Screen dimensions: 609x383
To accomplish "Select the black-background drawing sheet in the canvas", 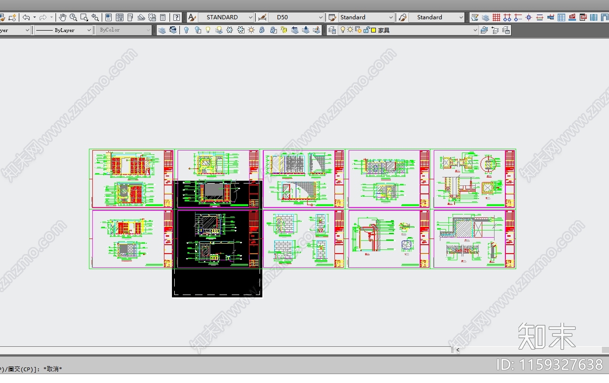I will (217, 238).
